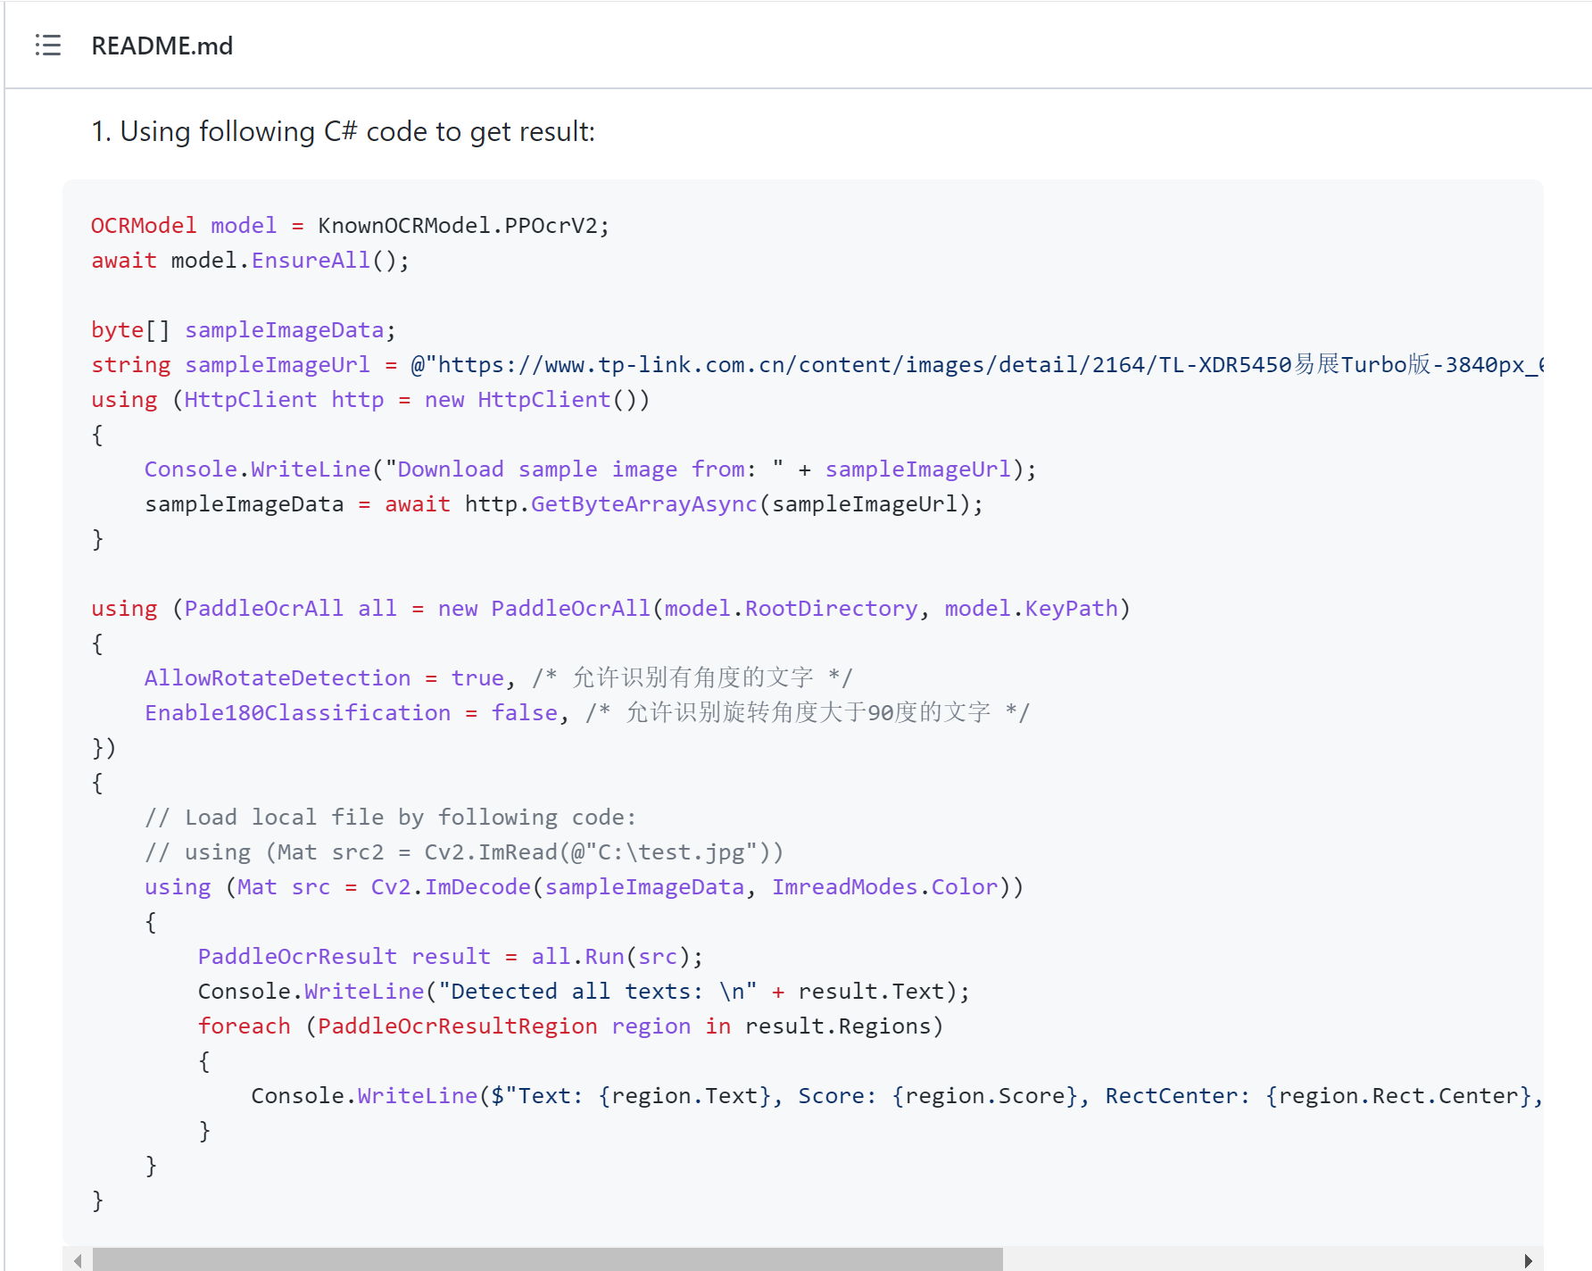
Task: Click the horizontal scrollbar right arrow
Action: 1528,1260
